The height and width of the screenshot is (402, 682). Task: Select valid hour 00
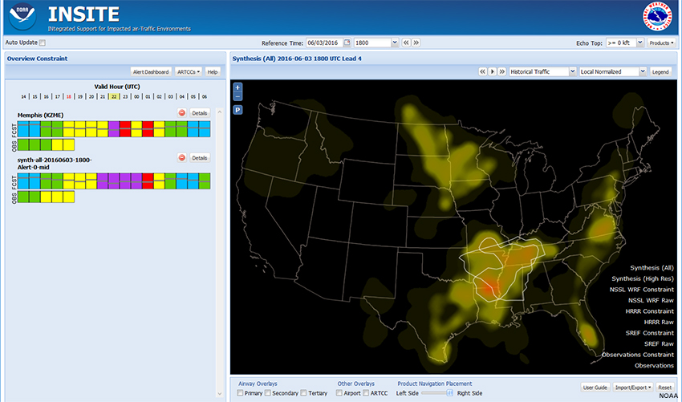pyautogui.click(x=136, y=96)
